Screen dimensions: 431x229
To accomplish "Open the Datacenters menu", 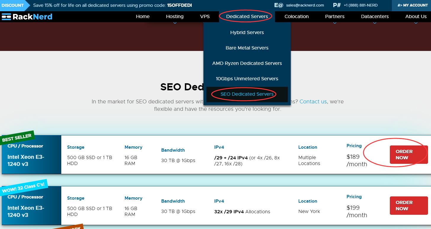I will 375,17.
